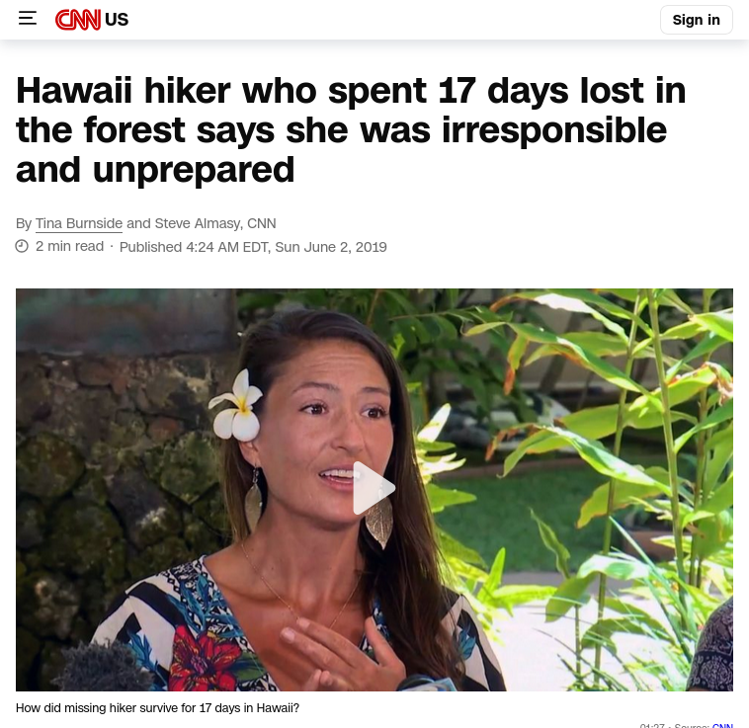This screenshot has height=728, width=749.
Task: Select the Hawaii hiker headline text
Action: tap(351, 129)
